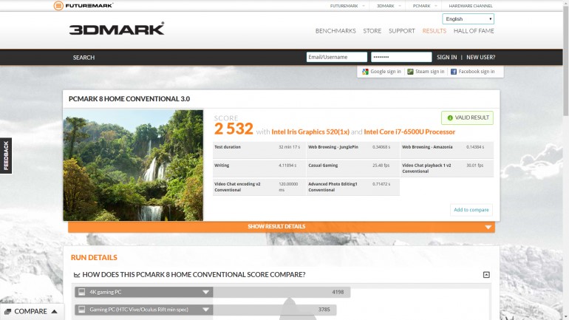Click the Sign In button
The width and height of the screenshot is (569, 320).
click(447, 57)
